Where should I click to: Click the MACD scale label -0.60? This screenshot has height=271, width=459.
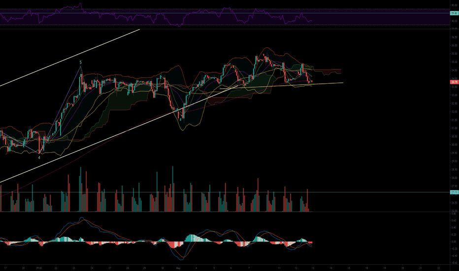click(454, 263)
